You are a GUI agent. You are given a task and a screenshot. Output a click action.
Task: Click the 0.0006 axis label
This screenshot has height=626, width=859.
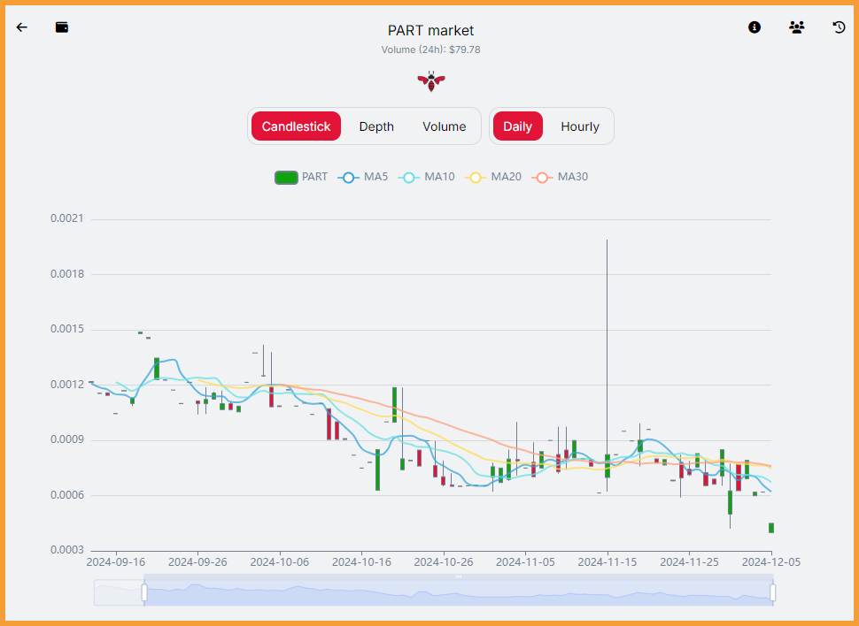click(x=67, y=495)
